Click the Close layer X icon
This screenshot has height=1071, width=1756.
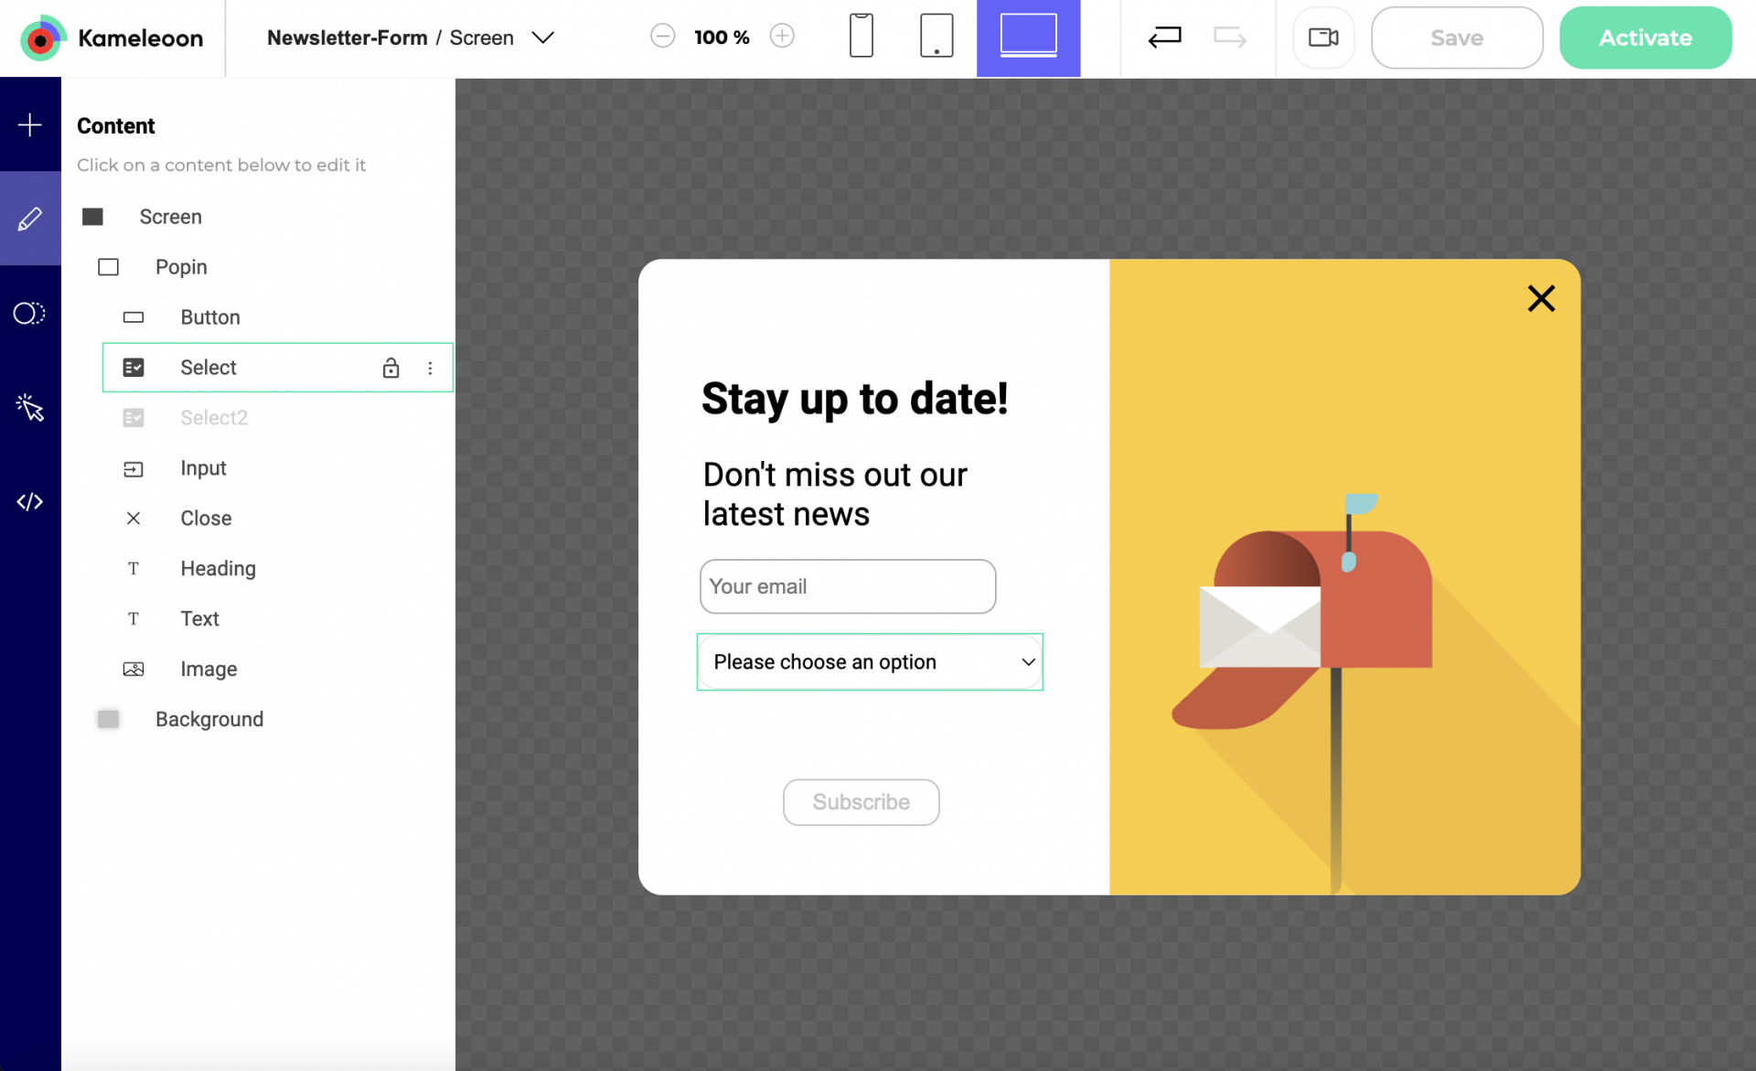[x=134, y=519]
